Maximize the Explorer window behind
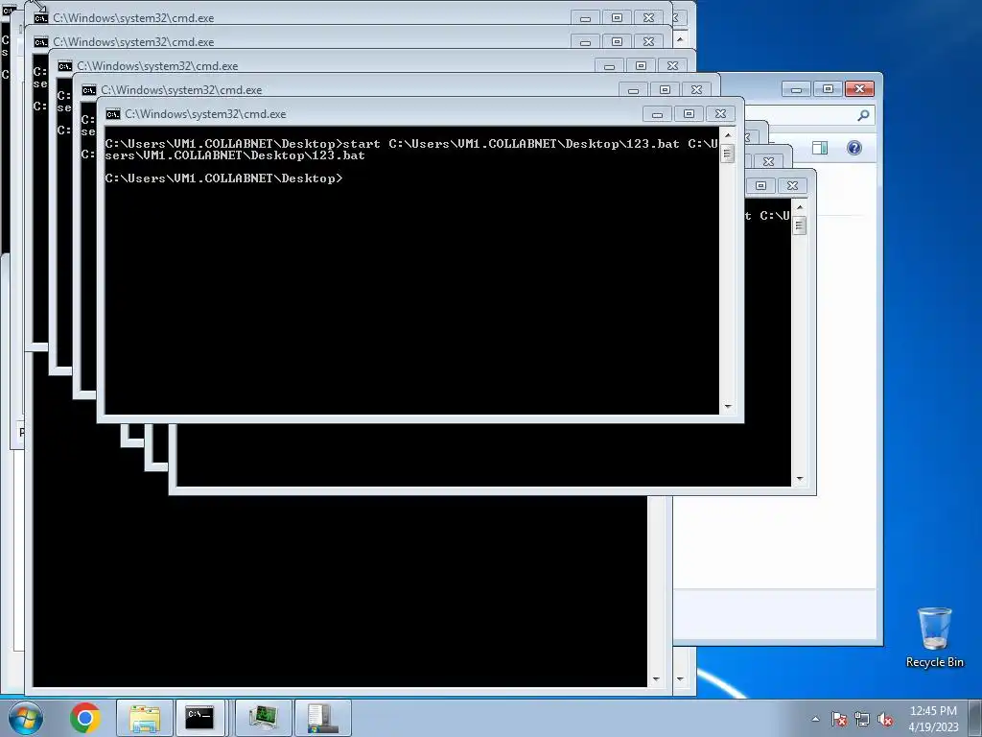This screenshot has width=982, height=737. point(828,89)
